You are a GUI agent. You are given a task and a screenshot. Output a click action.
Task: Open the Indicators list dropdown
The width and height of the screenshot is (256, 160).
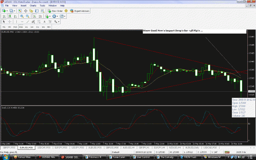[50, 16]
